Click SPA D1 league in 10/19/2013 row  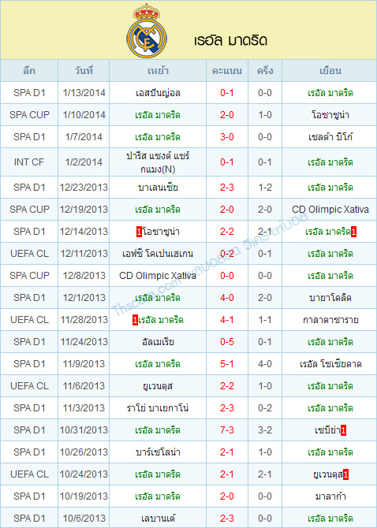(29, 496)
